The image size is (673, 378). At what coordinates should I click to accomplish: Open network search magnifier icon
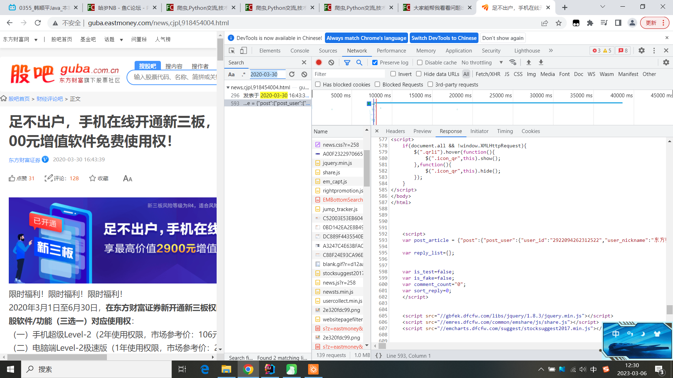tap(359, 62)
